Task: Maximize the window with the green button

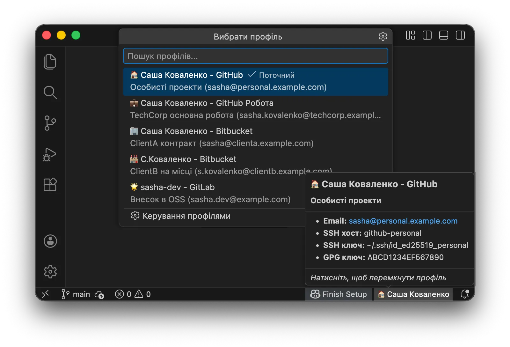Action: click(x=76, y=35)
